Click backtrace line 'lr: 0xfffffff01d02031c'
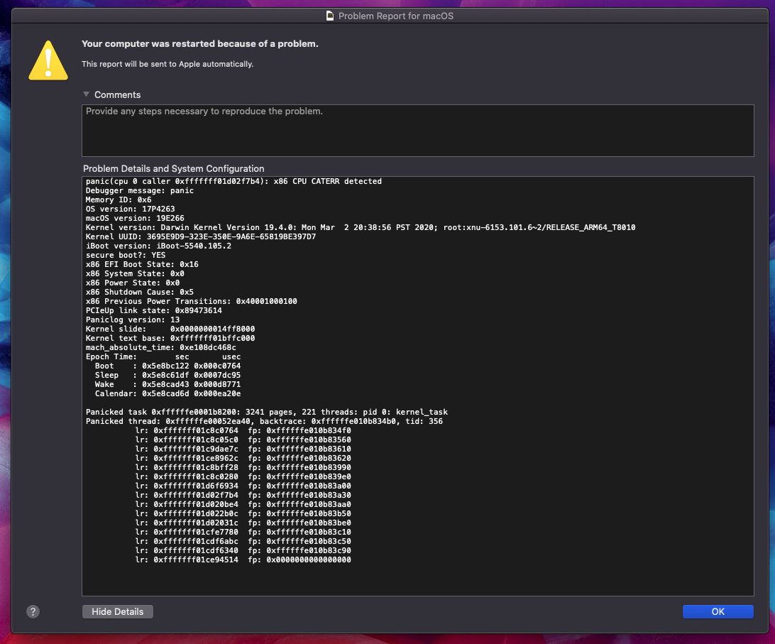Image resolution: width=775 pixels, height=644 pixels. tap(243, 523)
